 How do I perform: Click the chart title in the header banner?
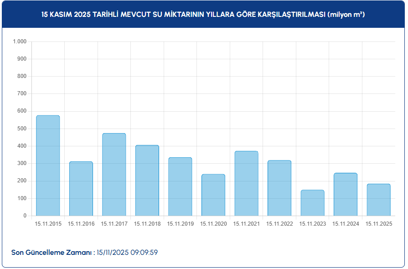(203, 15)
